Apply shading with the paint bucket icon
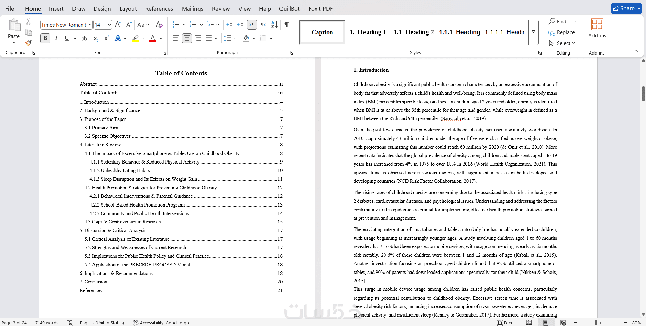This screenshot has height=326, width=646. click(246, 38)
